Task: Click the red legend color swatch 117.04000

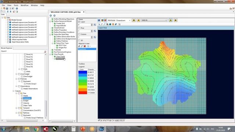Action: [83, 93]
